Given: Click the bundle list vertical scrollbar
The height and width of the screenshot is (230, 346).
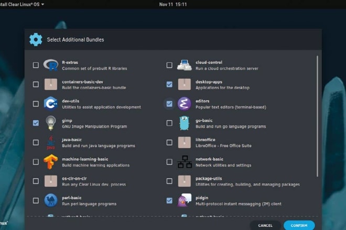Looking at the screenshot, I should [317, 116].
